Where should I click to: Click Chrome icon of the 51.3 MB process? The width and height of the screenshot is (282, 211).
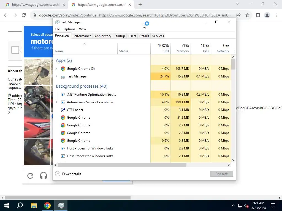63,118
